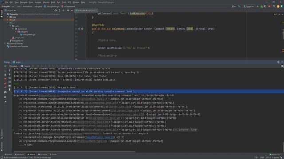Open the File menu

click(7, 2)
